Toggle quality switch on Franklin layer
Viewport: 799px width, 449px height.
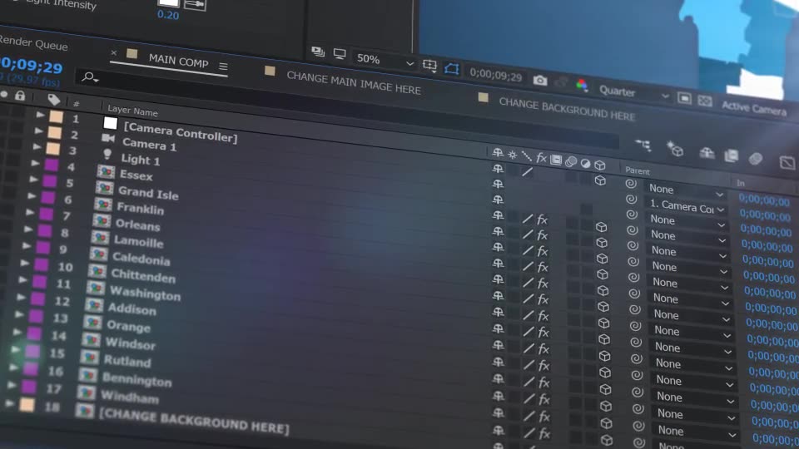tap(528, 250)
